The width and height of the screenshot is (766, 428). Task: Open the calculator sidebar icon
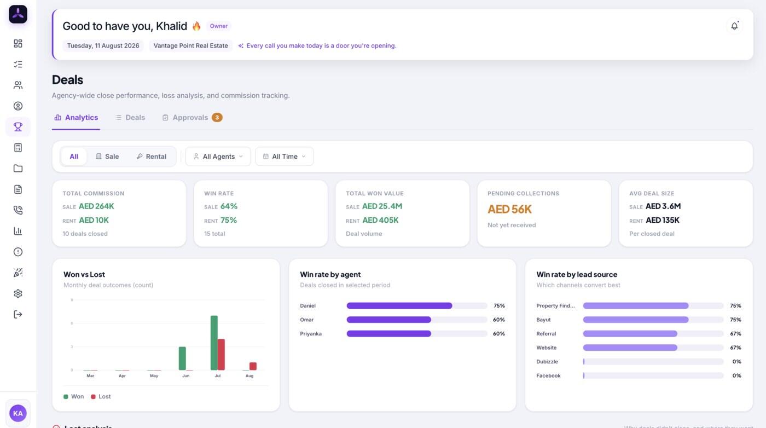[18, 148]
